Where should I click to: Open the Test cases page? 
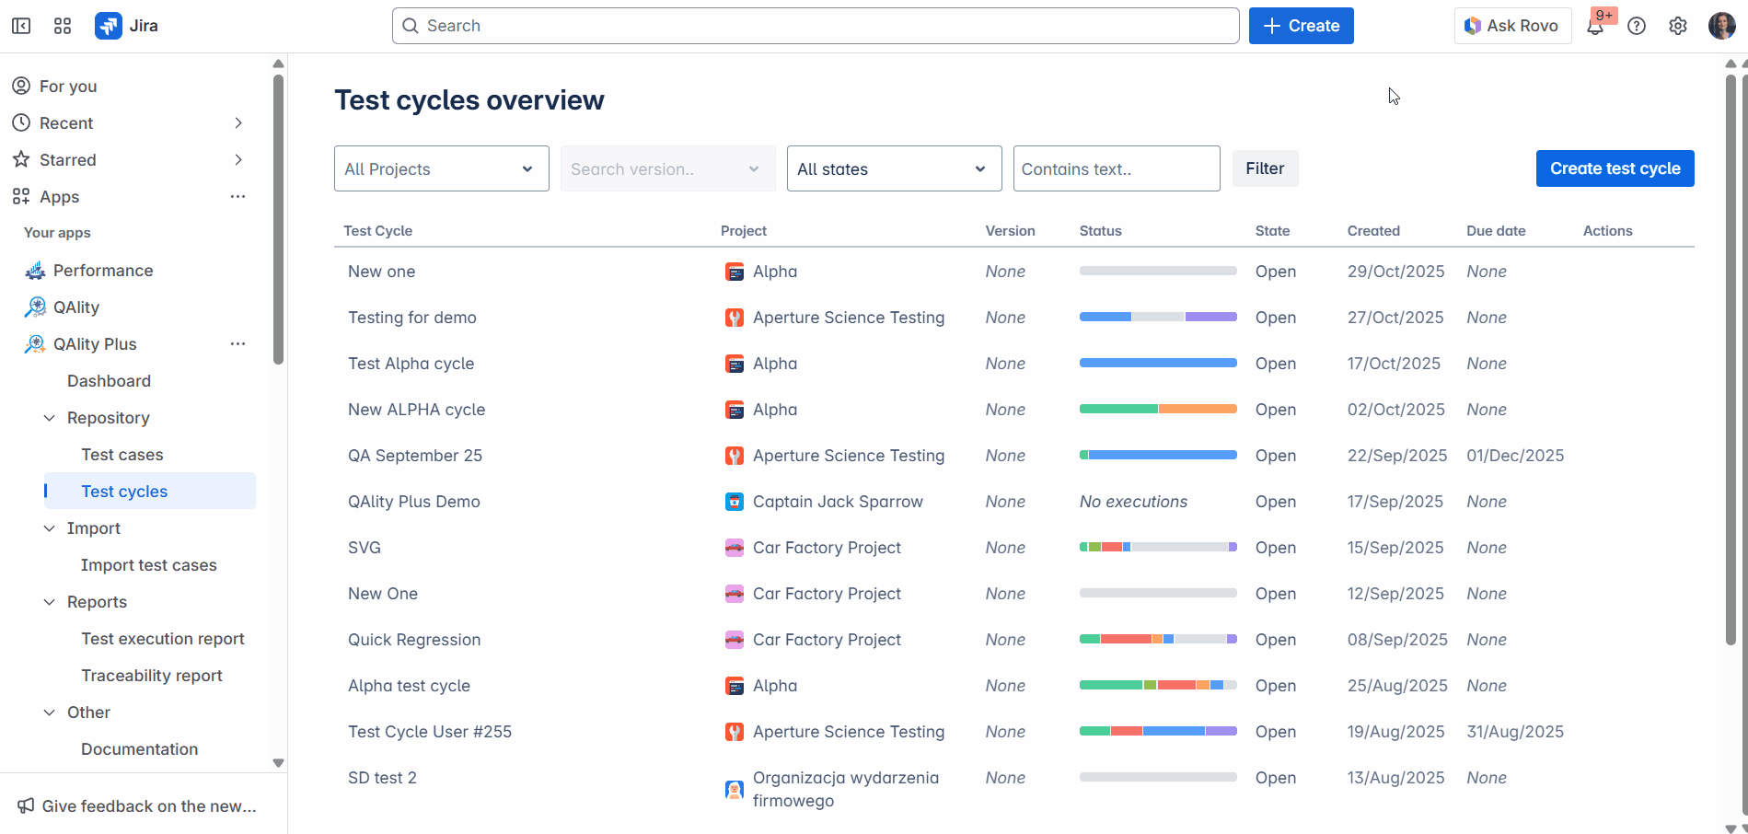tap(122, 455)
